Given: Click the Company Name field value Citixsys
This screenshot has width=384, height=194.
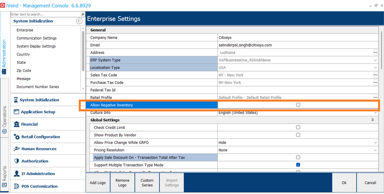Looking at the screenshot, I should tap(298, 38).
